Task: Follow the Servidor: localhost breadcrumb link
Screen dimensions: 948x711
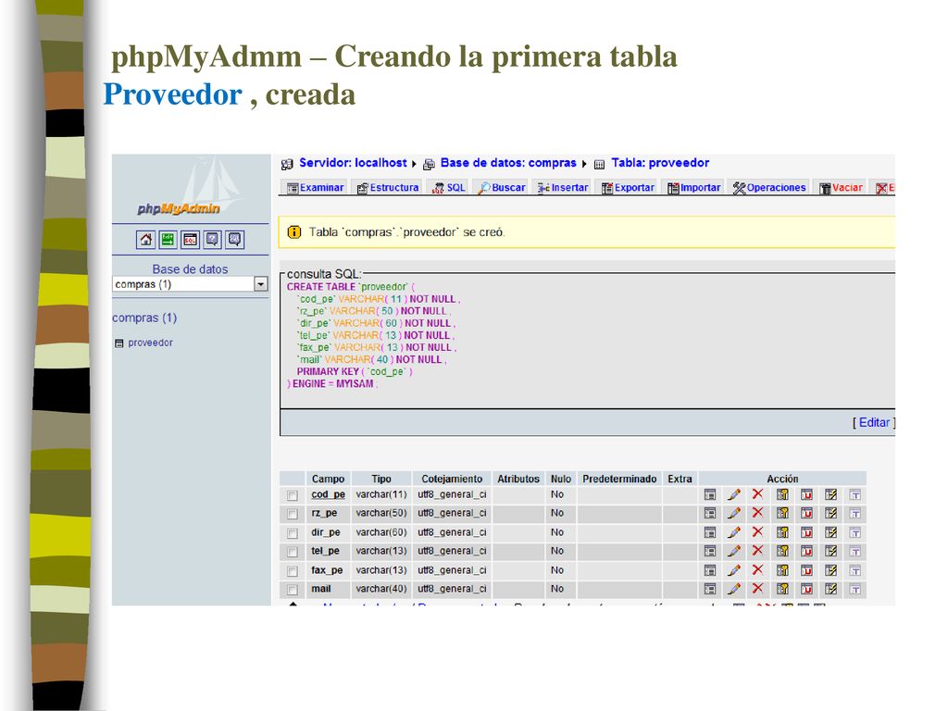Action: tap(353, 163)
